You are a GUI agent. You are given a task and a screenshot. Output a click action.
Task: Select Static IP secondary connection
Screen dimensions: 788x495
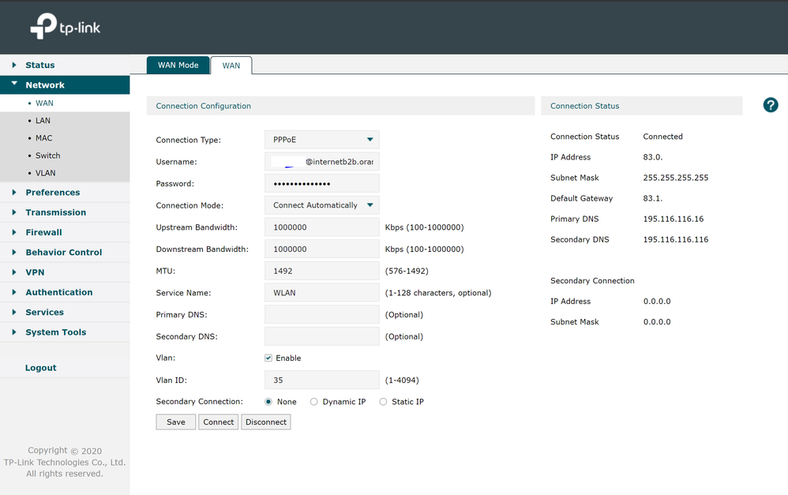tap(384, 402)
